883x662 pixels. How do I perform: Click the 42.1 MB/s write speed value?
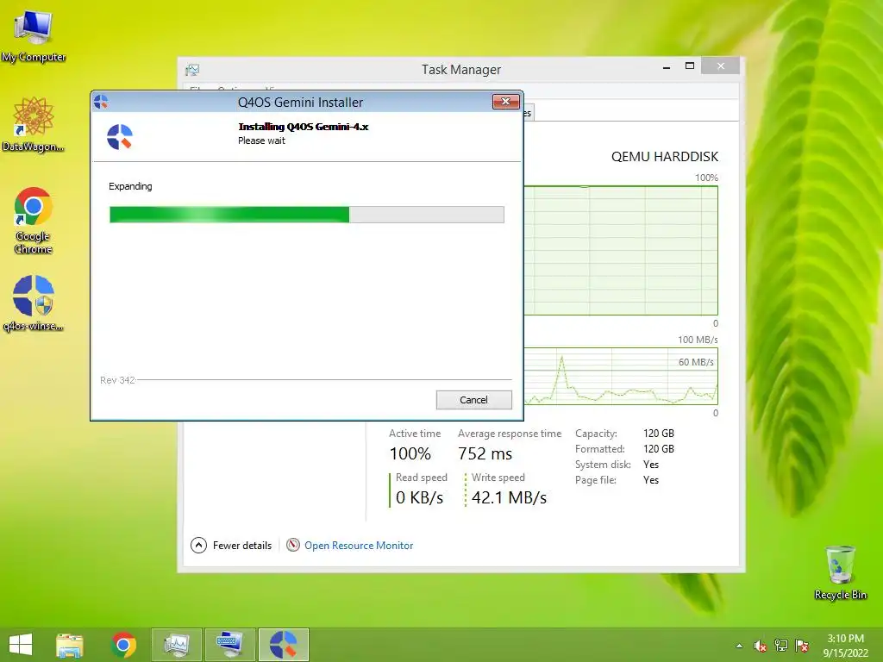click(x=509, y=497)
